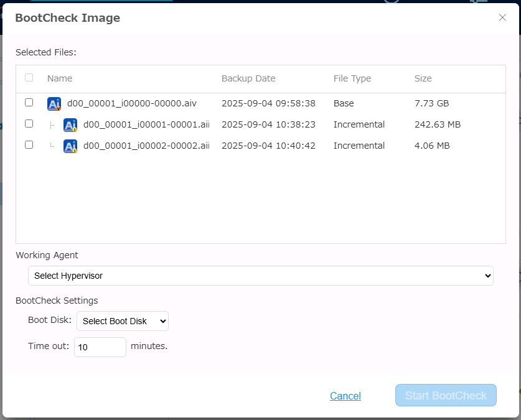Image resolution: width=521 pixels, height=420 pixels.
Task: Select the d00_00001_i00002-00002.aii file name
Action: click(x=146, y=146)
